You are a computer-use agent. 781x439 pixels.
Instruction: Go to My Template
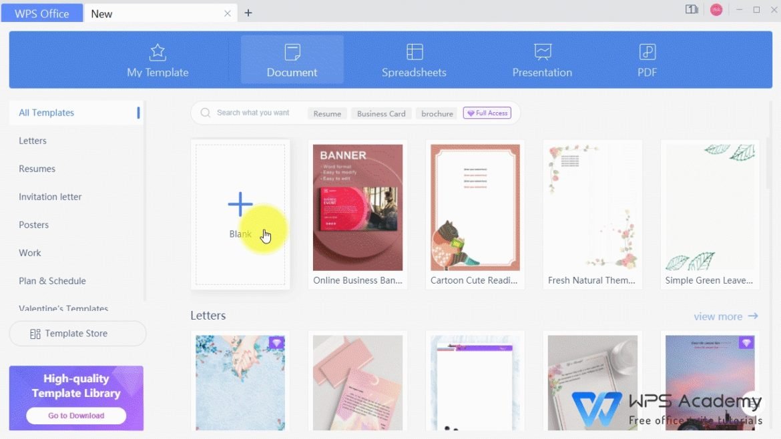[x=158, y=59]
